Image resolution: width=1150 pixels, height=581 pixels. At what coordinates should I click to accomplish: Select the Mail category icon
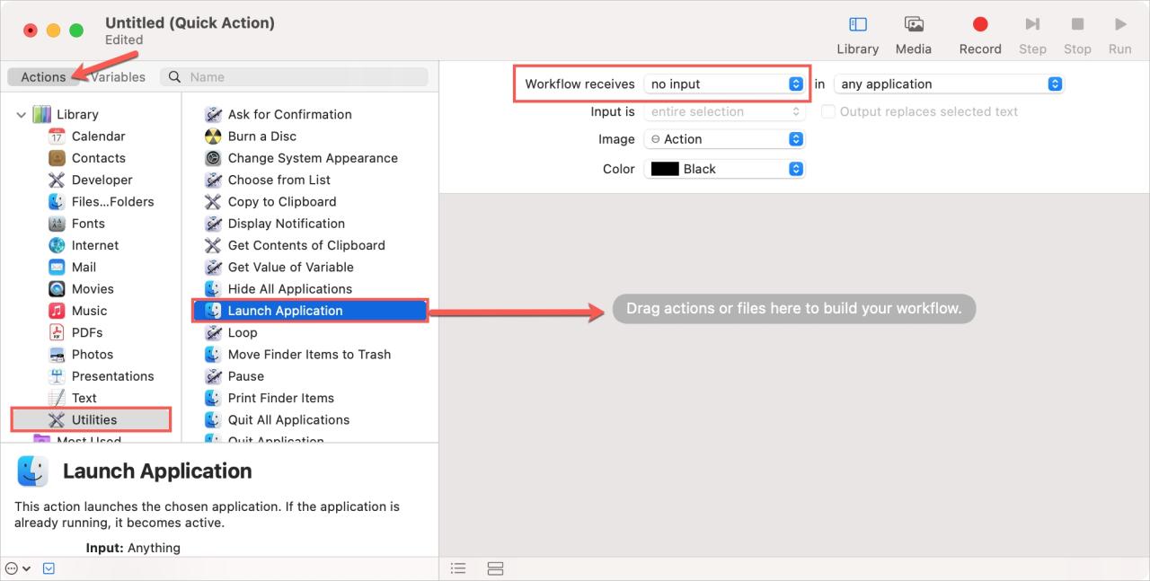(58, 267)
